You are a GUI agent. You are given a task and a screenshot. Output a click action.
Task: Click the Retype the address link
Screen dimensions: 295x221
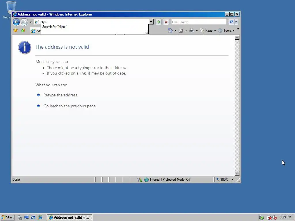[x=60, y=95]
